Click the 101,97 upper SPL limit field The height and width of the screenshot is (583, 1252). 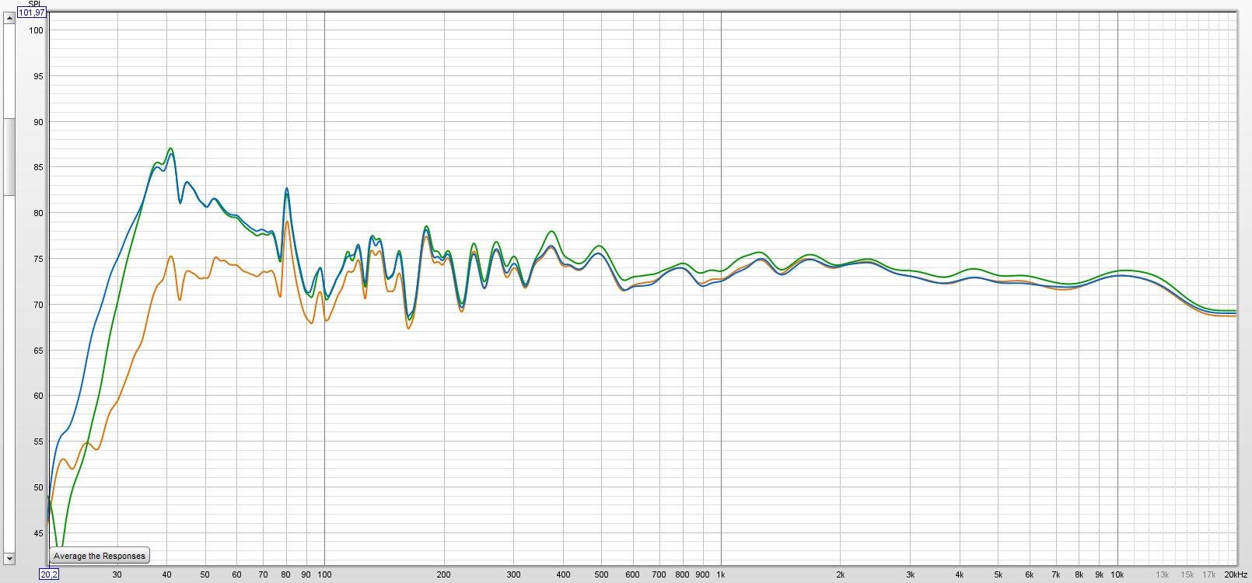[32, 12]
